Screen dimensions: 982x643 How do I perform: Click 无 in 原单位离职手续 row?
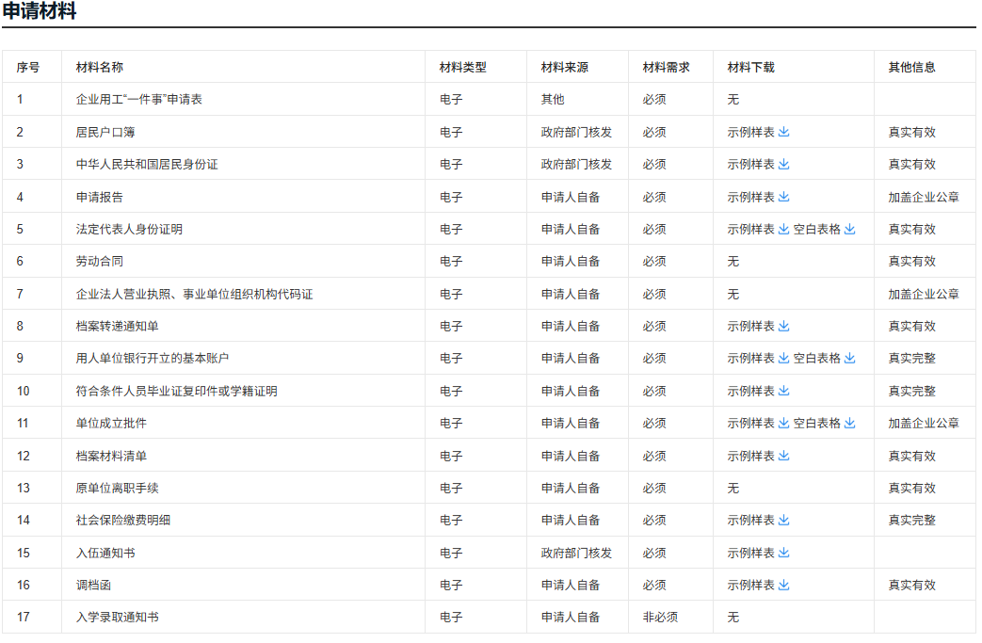coord(732,488)
